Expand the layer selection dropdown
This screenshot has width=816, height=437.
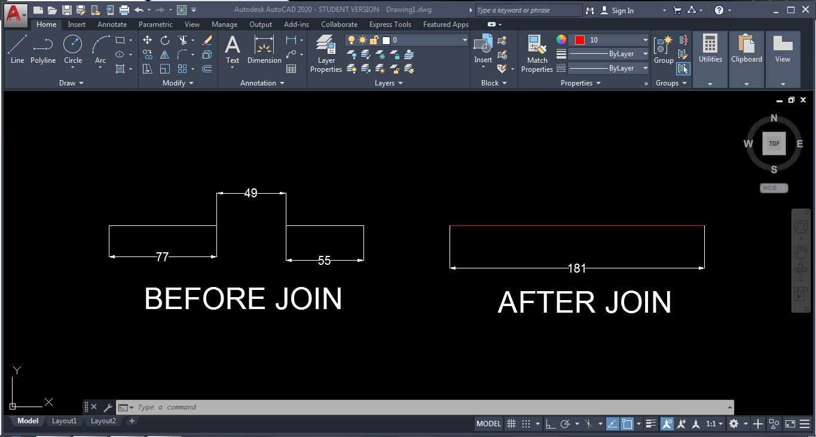click(x=465, y=39)
